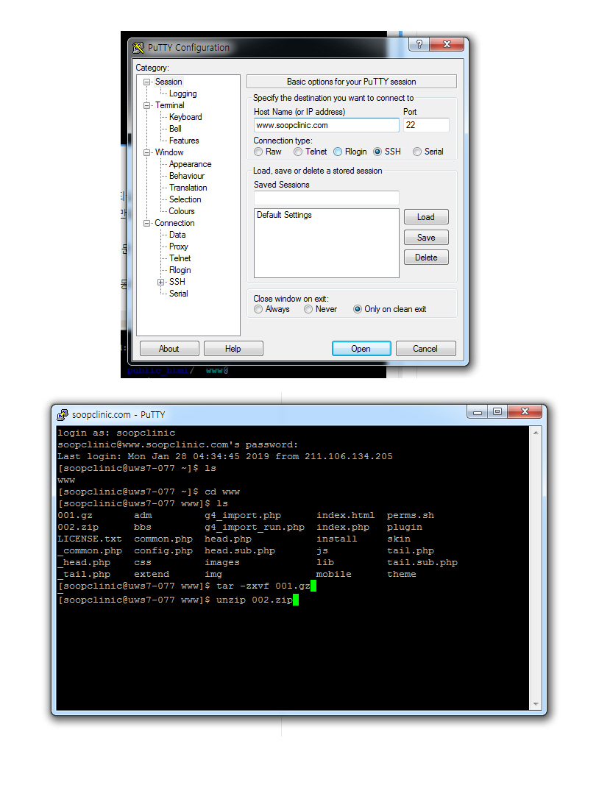Click the PuTTY terminal window title icon
The height and width of the screenshot is (791, 610).
63,414
